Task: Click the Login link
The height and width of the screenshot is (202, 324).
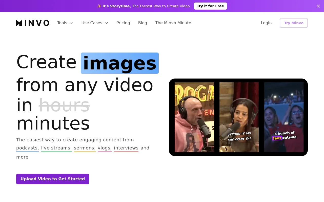Action: [266, 23]
